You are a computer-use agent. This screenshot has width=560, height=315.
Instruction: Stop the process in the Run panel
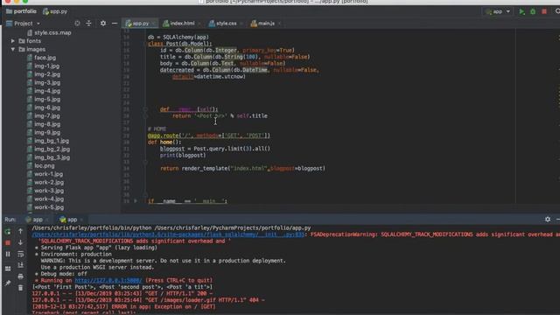pyautogui.click(x=8, y=243)
